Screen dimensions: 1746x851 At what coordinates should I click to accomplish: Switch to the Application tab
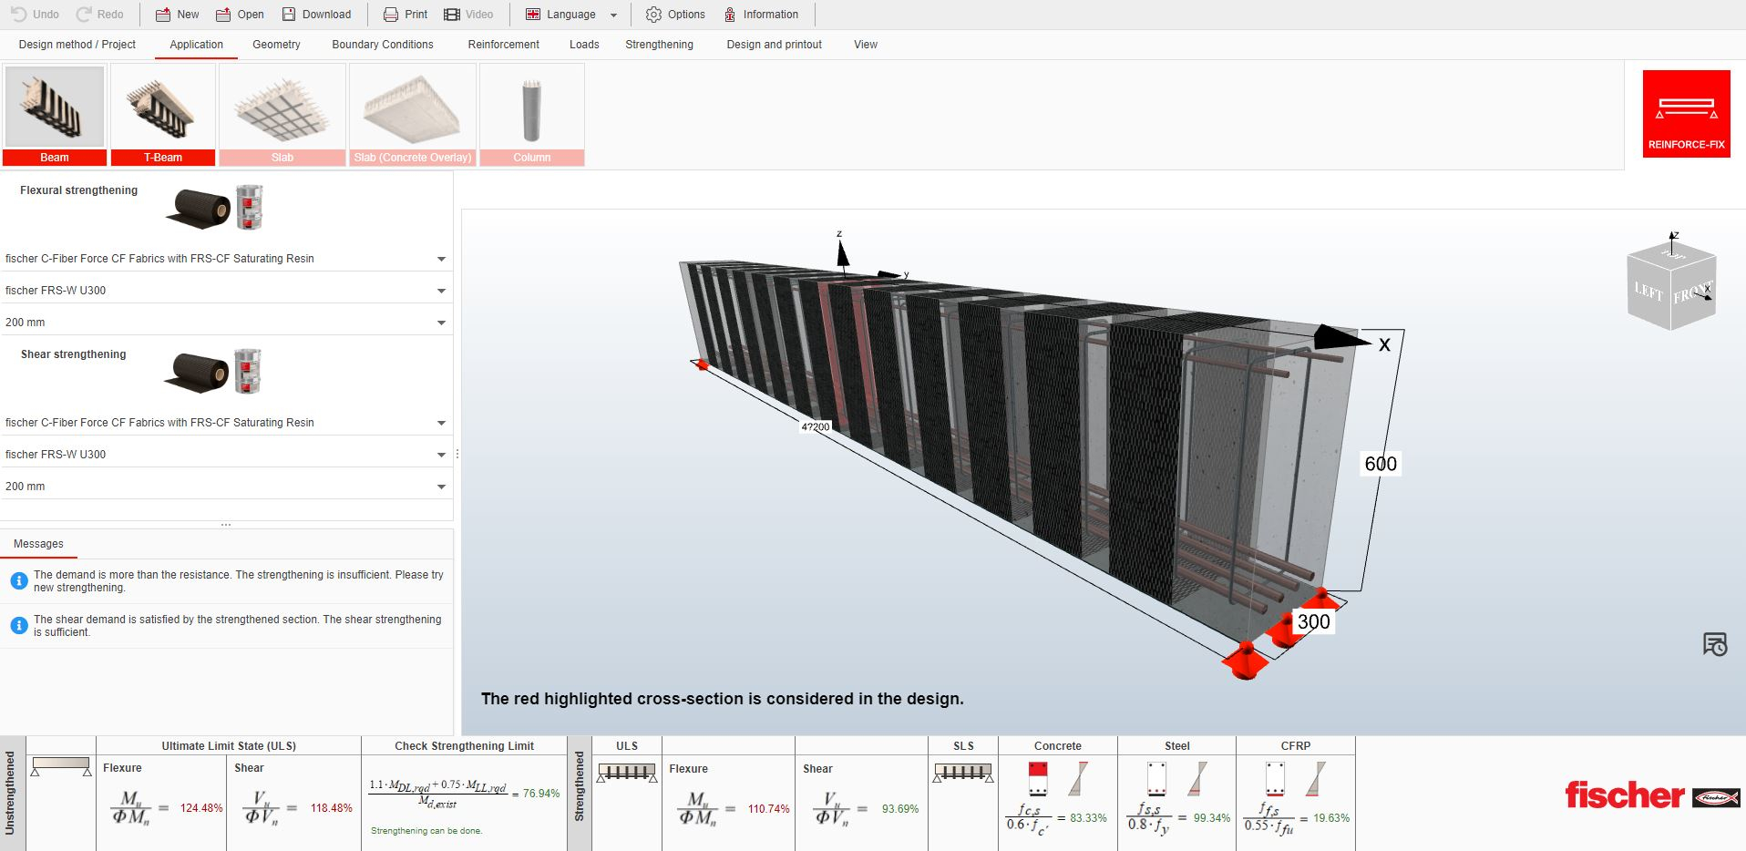click(x=196, y=44)
